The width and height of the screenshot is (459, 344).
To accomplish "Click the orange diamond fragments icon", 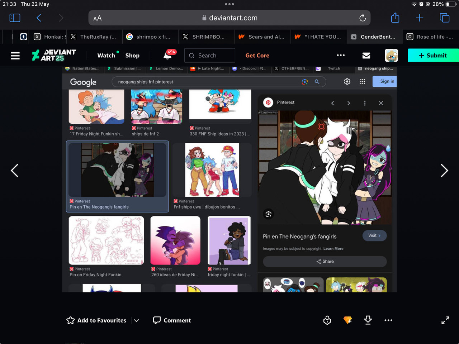I will tap(347, 320).
